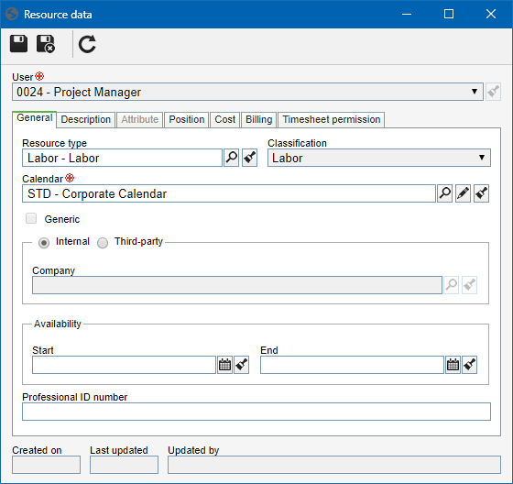The width and height of the screenshot is (513, 484).
Task: Switch to the General tab
Action: pyautogui.click(x=35, y=118)
